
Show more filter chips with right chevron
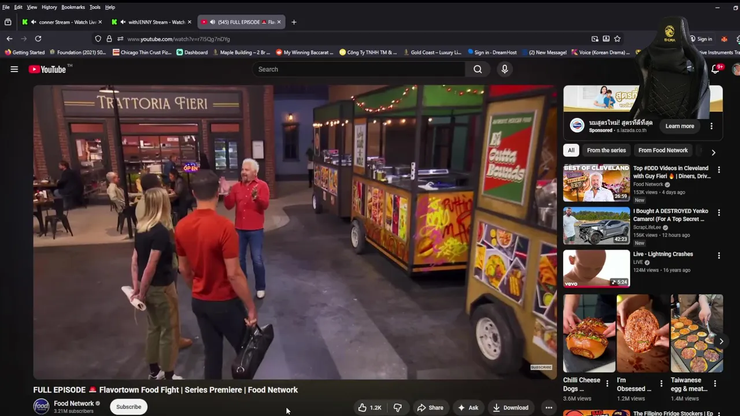pos(713,153)
